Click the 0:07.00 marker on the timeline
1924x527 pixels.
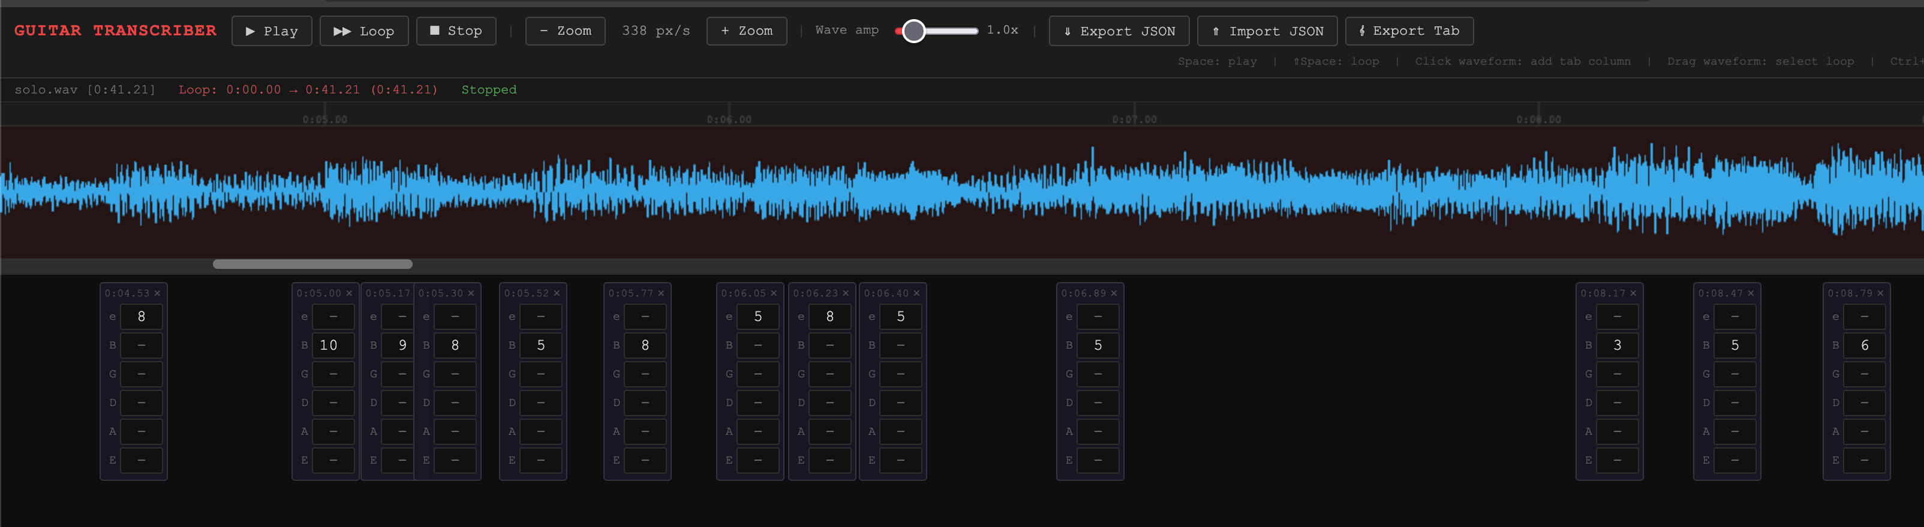(x=1134, y=119)
